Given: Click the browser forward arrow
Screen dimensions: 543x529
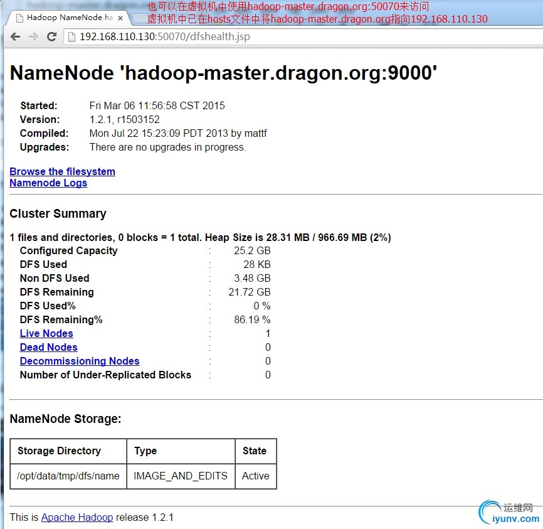Looking at the screenshot, I should (x=34, y=36).
